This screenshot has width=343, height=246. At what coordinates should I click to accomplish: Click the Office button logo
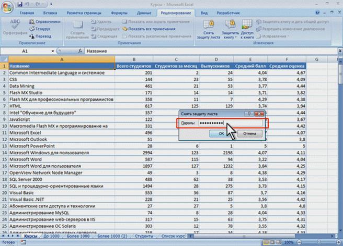tap(7, 7)
